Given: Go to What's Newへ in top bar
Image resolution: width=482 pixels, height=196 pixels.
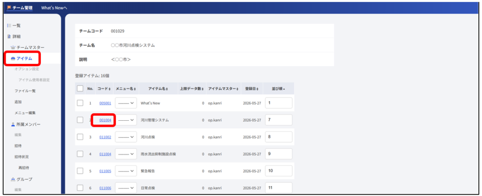Looking at the screenshot, I should click(x=54, y=8).
